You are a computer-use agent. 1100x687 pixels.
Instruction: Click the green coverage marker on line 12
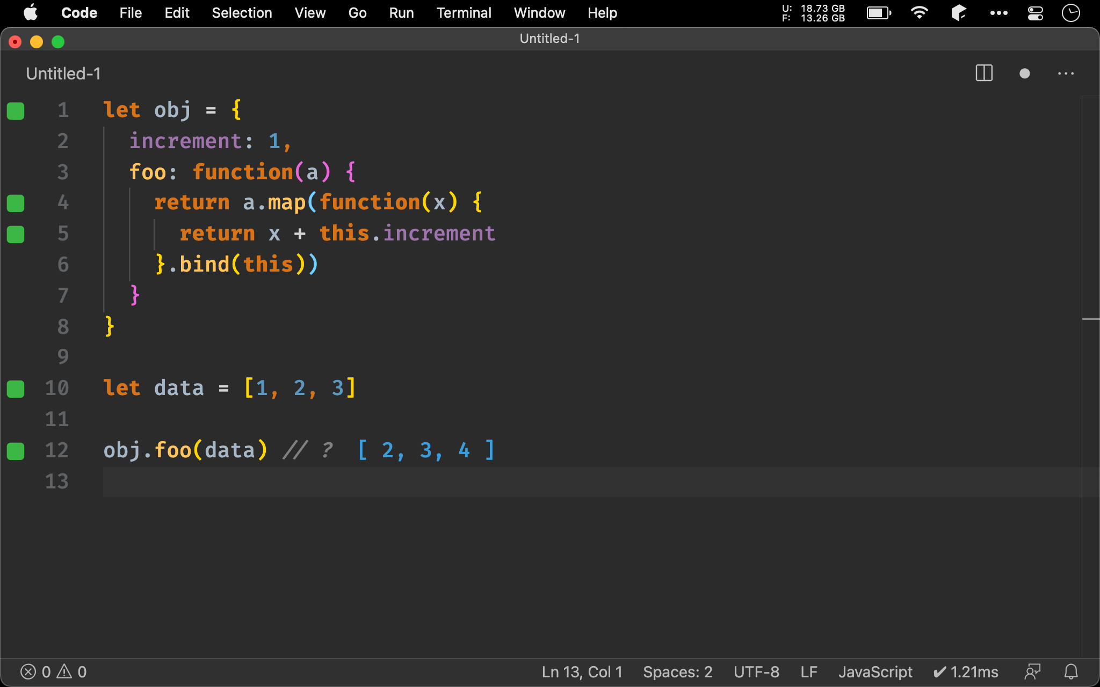(16, 451)
